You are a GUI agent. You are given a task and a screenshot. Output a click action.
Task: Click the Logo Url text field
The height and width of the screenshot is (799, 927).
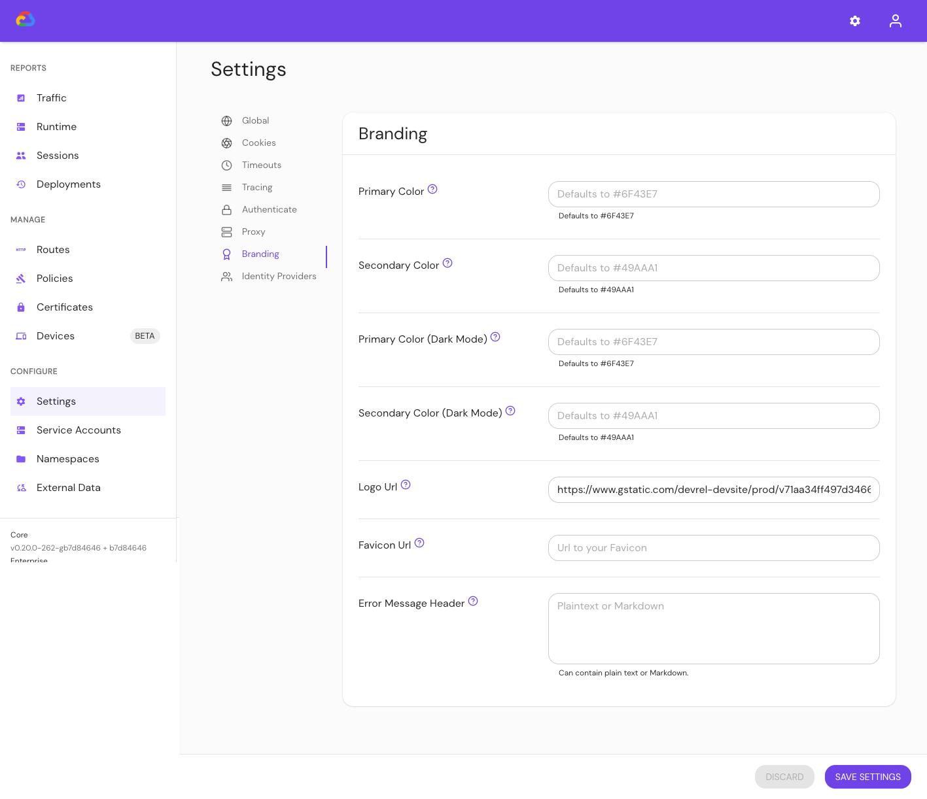click(x=713, y=490)
